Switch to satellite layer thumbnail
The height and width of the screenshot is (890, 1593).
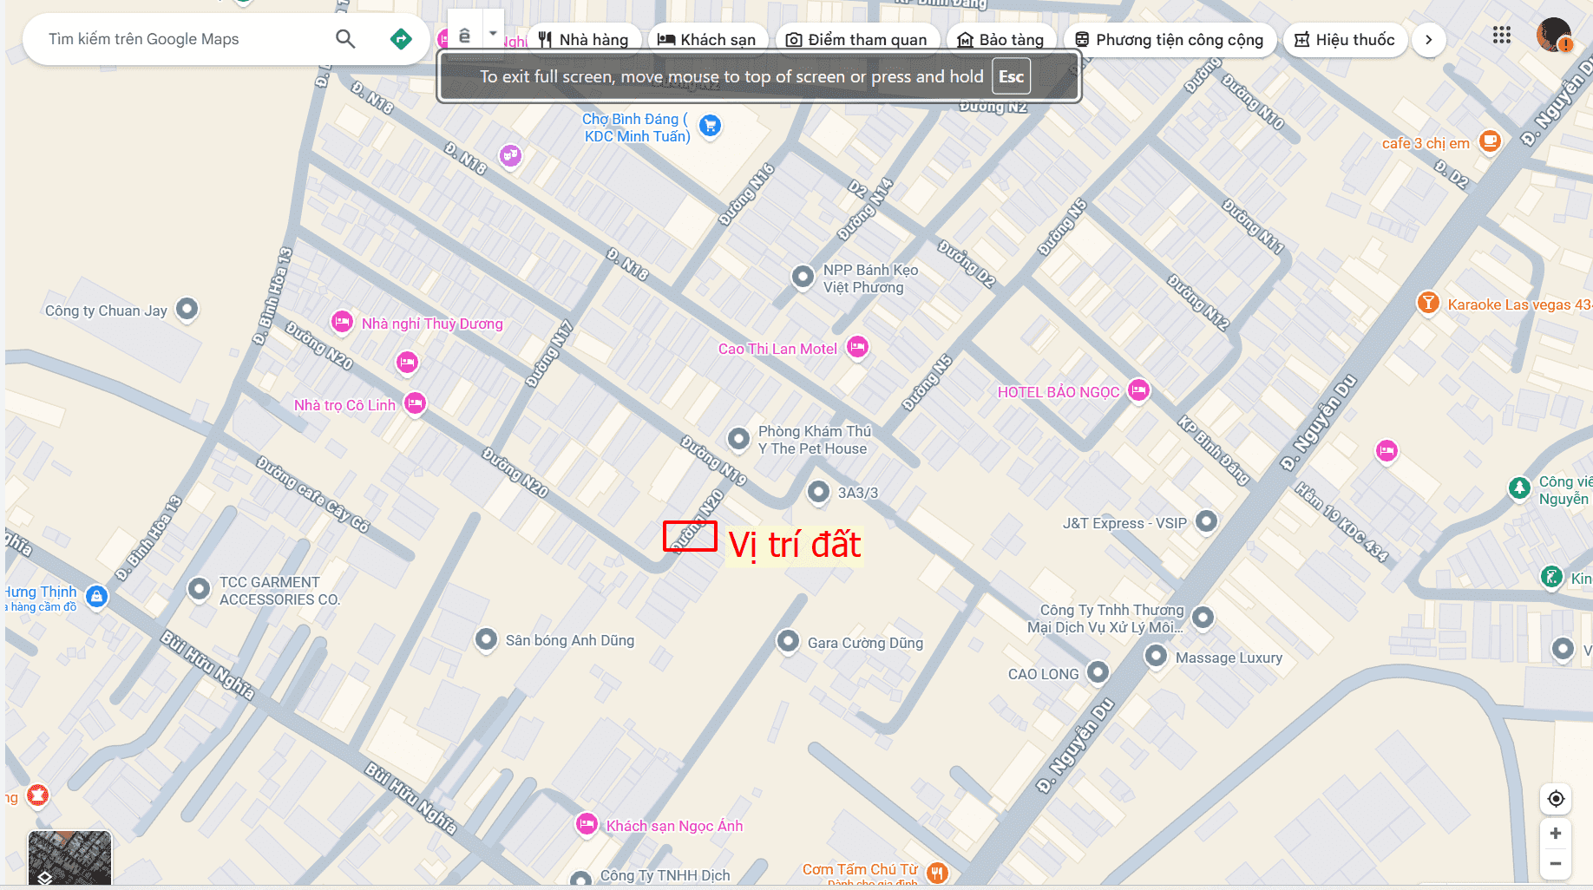point(69,858)
